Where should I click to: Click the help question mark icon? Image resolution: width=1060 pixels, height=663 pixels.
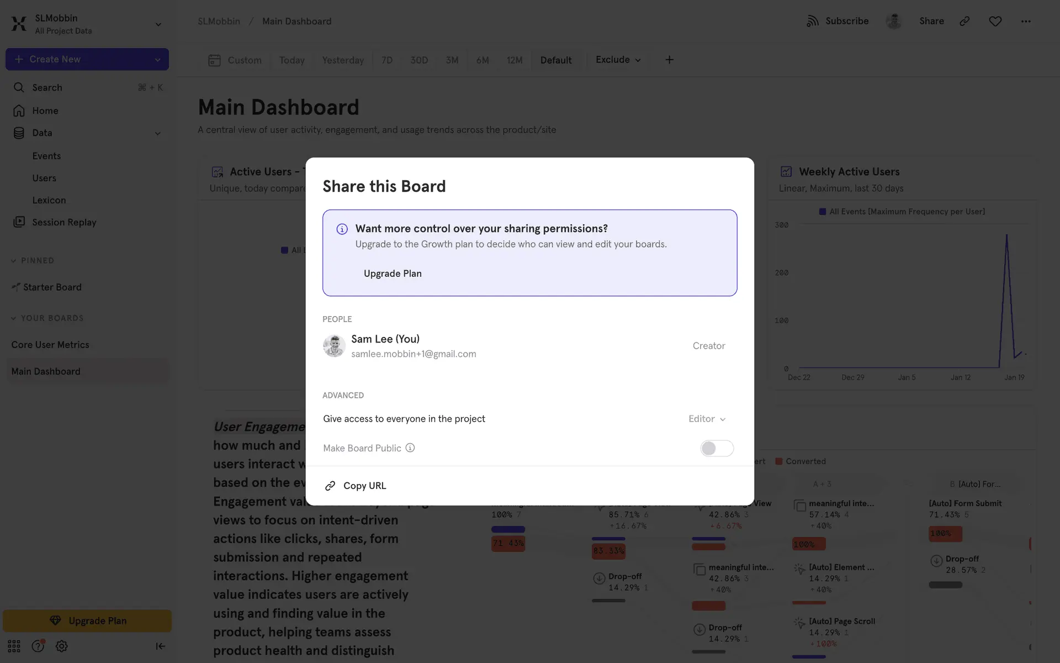(38, 646)
